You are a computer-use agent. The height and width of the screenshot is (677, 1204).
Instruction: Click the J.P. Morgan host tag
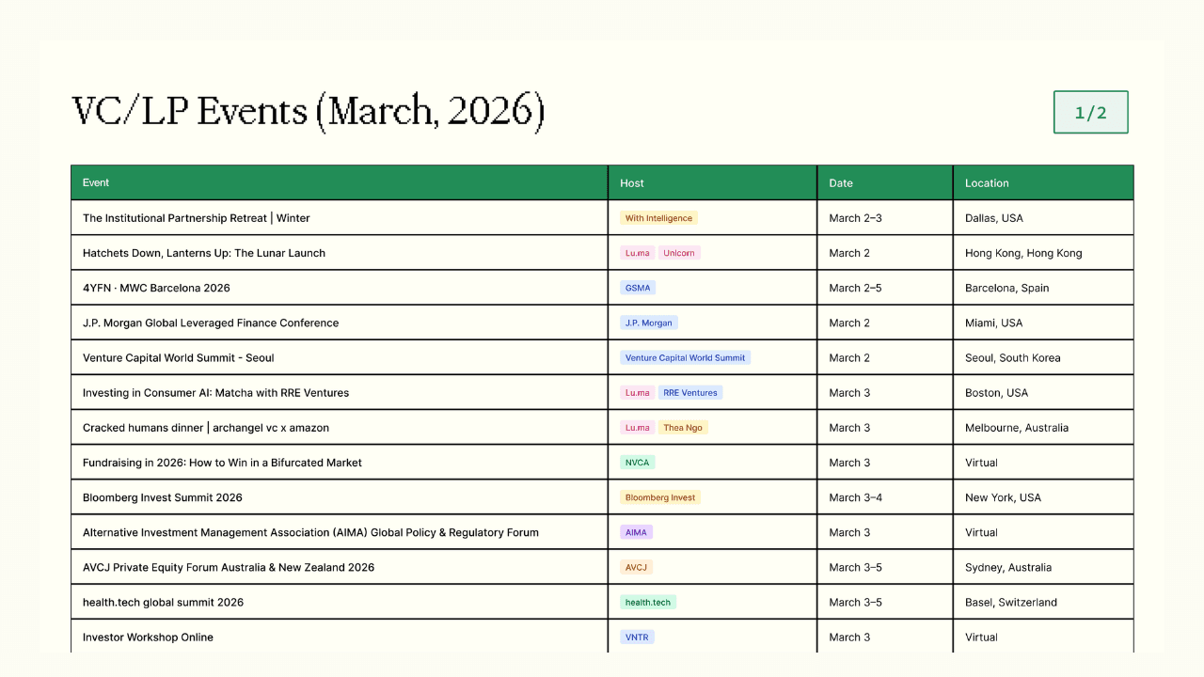pyautogui.click(x=649, y=323)
